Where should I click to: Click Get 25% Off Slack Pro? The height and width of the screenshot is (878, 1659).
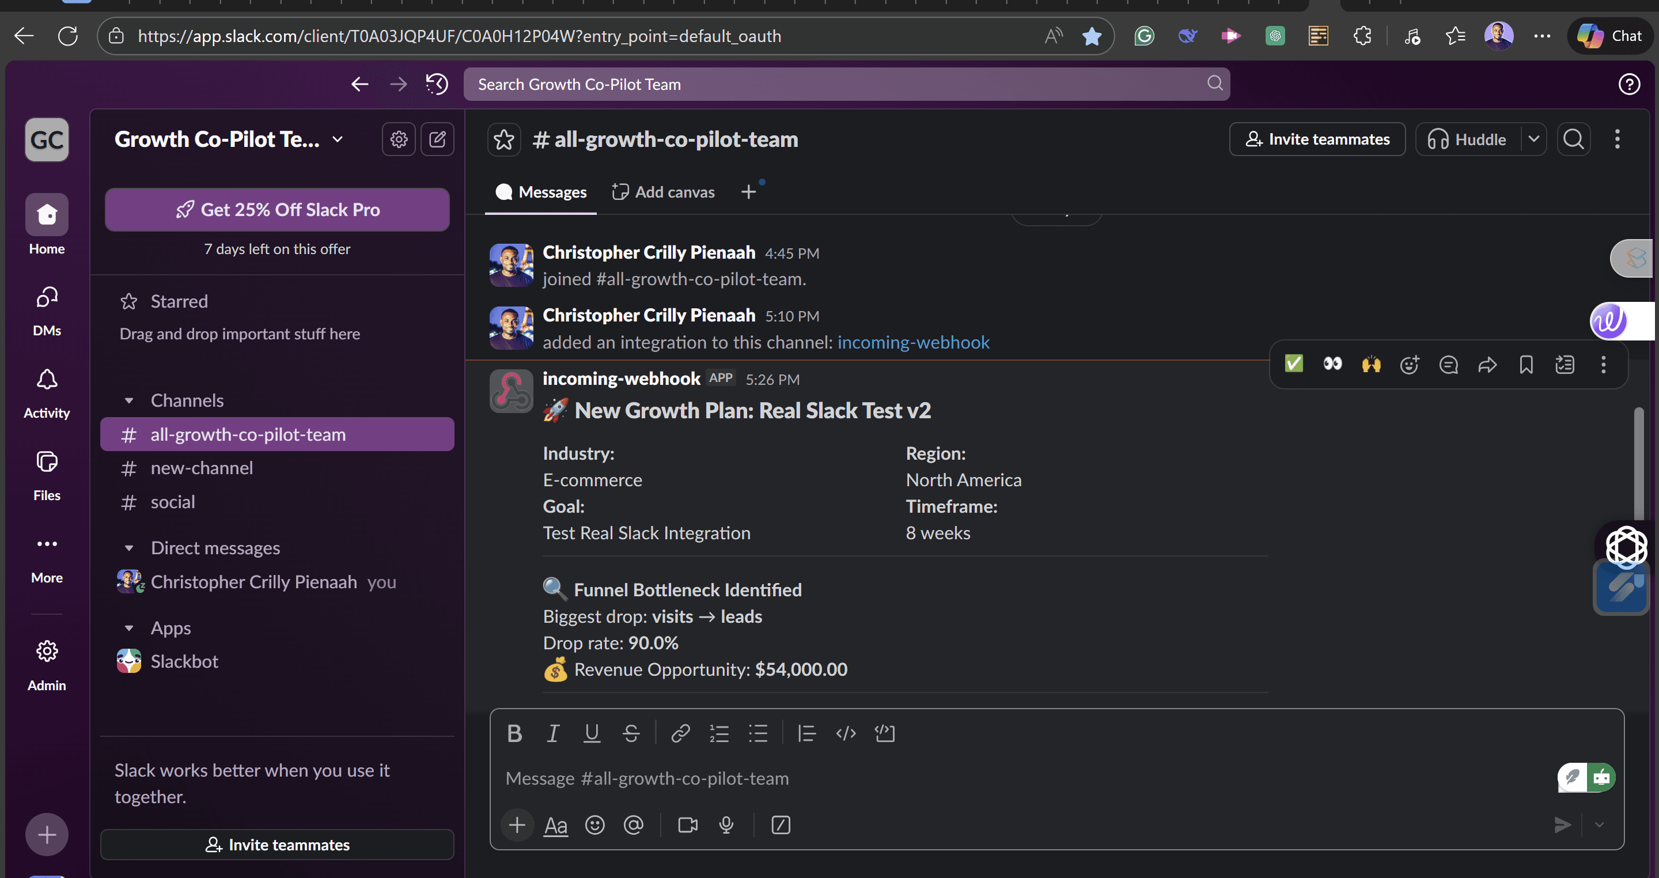point(277,209)
